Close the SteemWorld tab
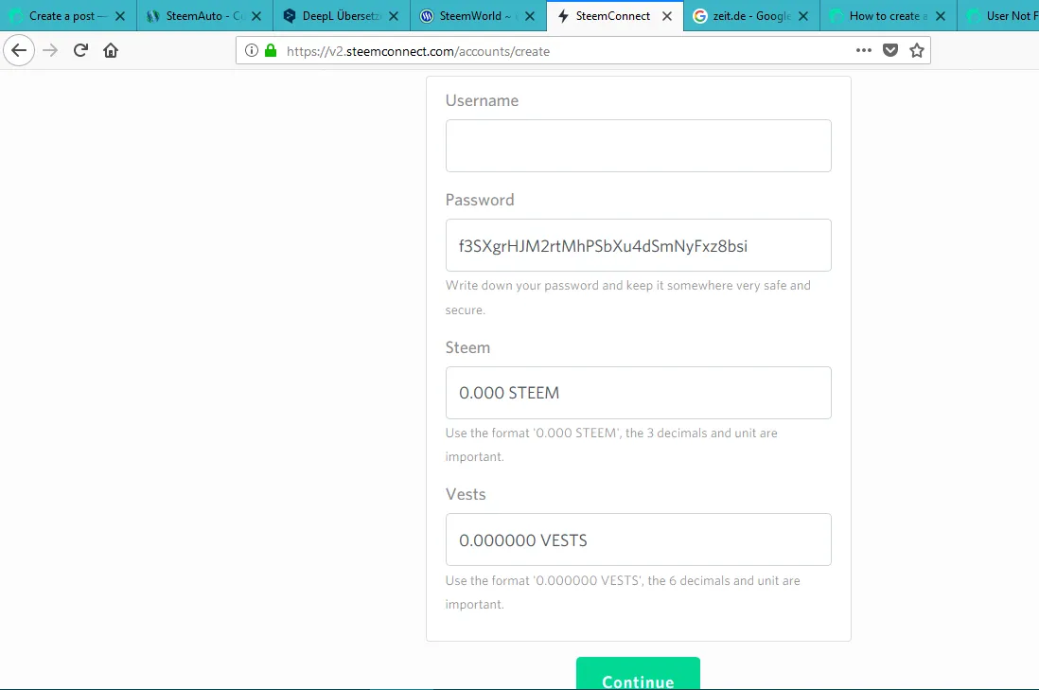 [x=530, y=16]
